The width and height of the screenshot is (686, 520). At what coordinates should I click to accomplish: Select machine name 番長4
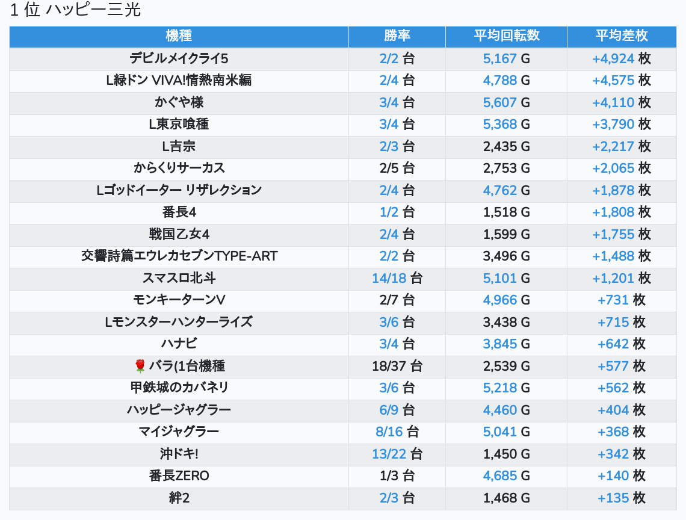click(179, 212)
